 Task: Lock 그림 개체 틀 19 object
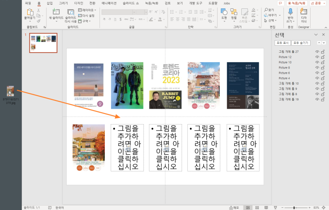coord(323,99)
